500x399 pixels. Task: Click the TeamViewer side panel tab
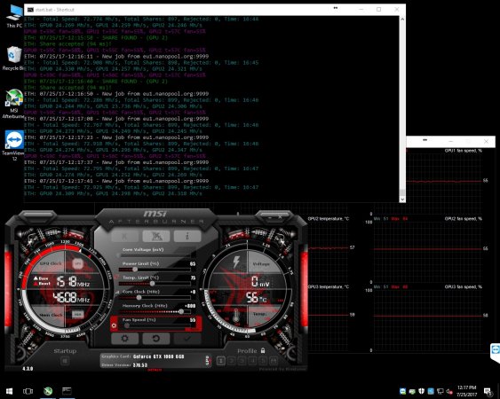[x=496, y=352]
